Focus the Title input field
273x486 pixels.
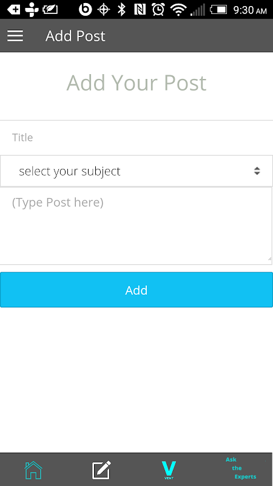tap(136, 137)
